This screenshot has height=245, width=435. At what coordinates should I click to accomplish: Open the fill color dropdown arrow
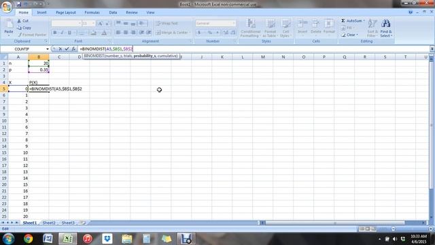(99, 33)
